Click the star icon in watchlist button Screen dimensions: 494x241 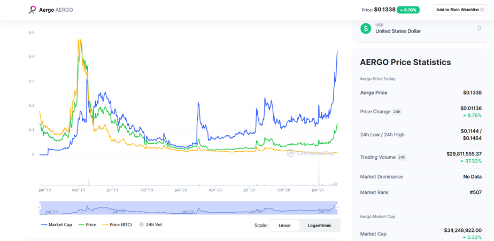point(482,10)
